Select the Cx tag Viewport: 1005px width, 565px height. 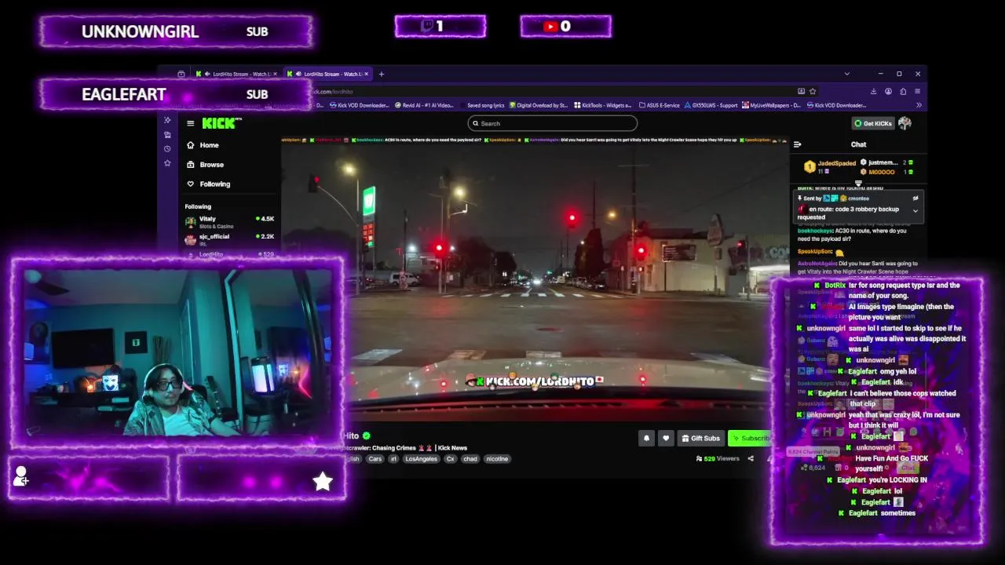(x=451, y=459)
